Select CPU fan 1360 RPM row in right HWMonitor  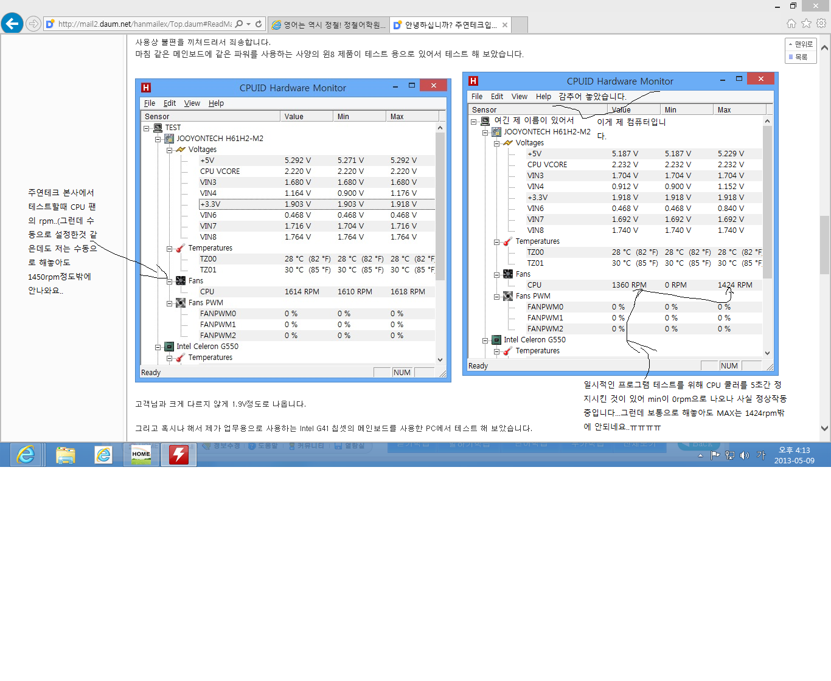tap(644, 285)
